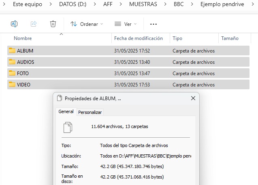The height and width of the screenshot is (185, 258).
Task: Expand chevron after MUESTRAS breadcrumb
Action: (x=165, y=4)
